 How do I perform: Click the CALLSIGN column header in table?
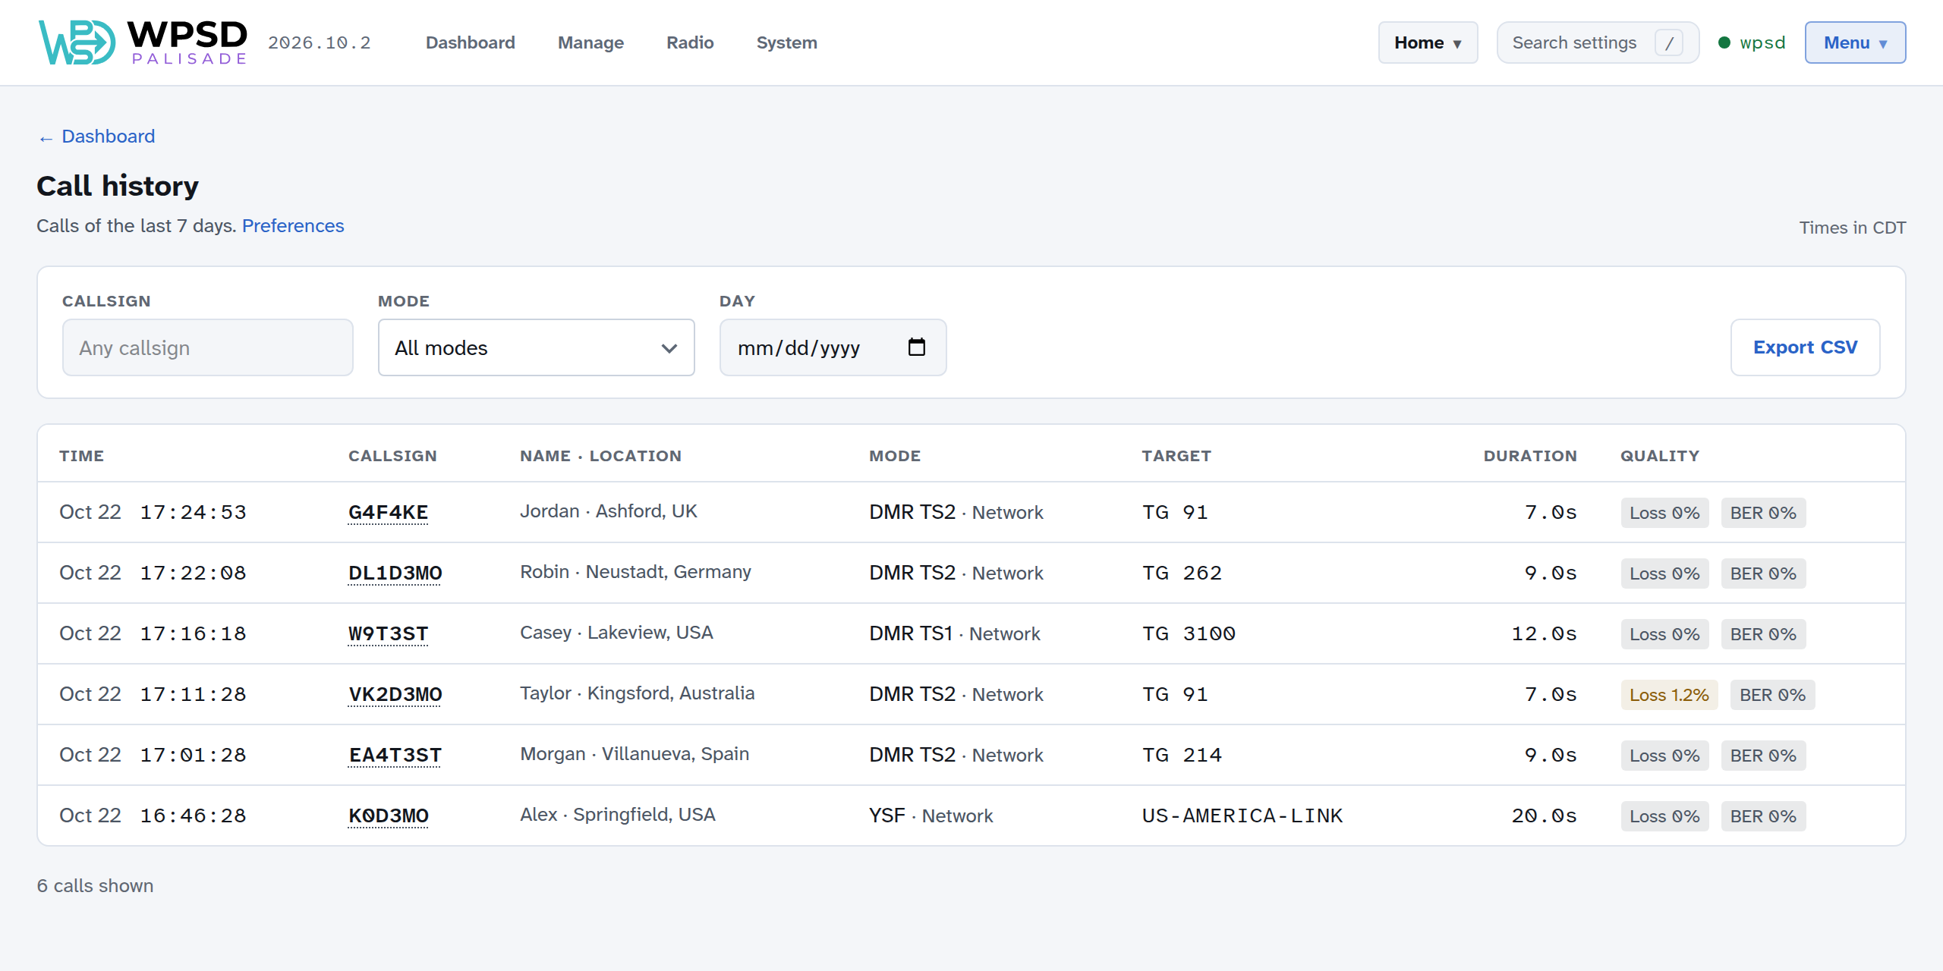[392, 456]
